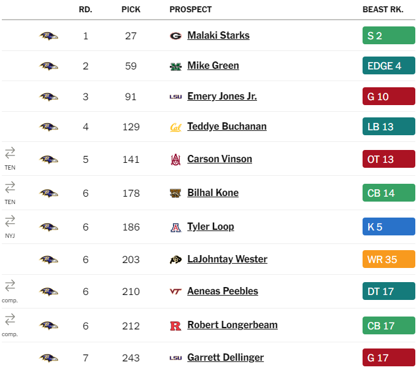Open Emery Jones Jr. prospect link

(x=222, y=96)
